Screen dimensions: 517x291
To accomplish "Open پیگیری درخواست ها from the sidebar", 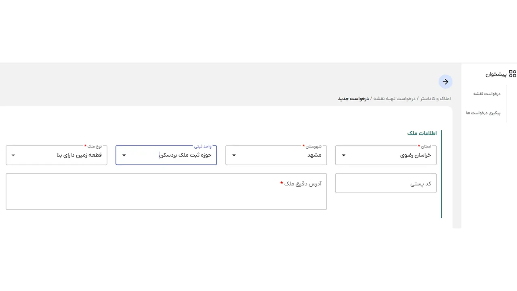I will 483,113.
